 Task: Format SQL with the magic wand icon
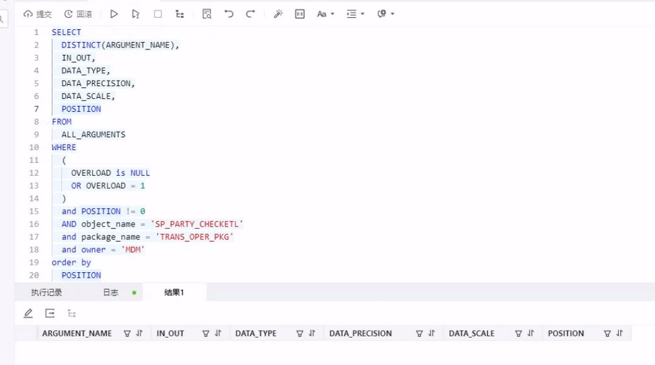pos(278,14)
